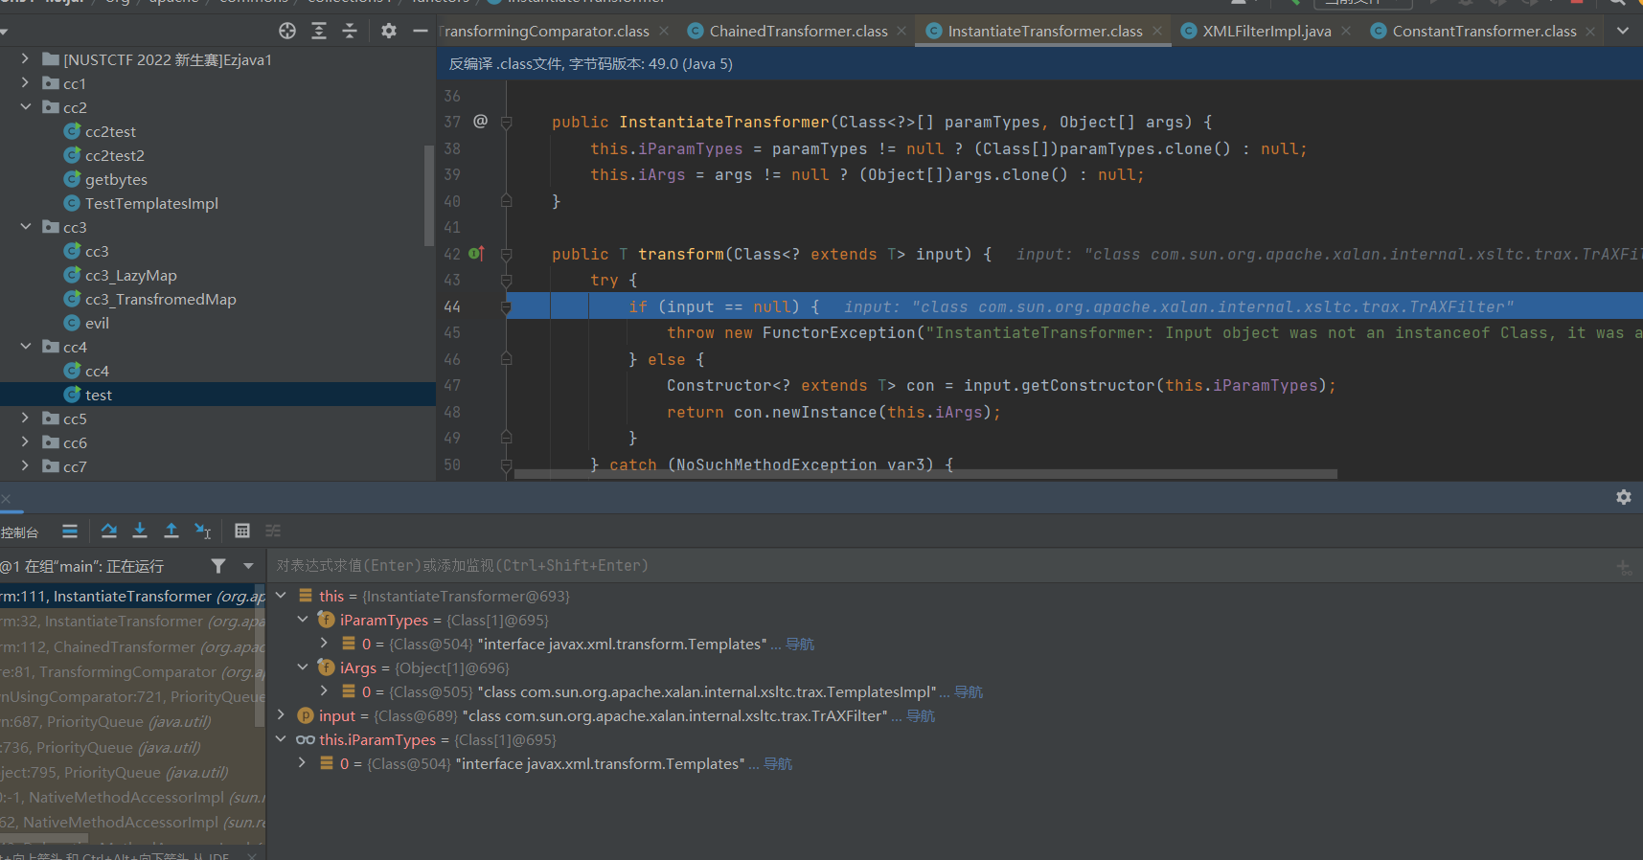Collapse all project tree nodes
Image resolution: width=1643 pixels, height=860 pixels.
click(350, 31)
